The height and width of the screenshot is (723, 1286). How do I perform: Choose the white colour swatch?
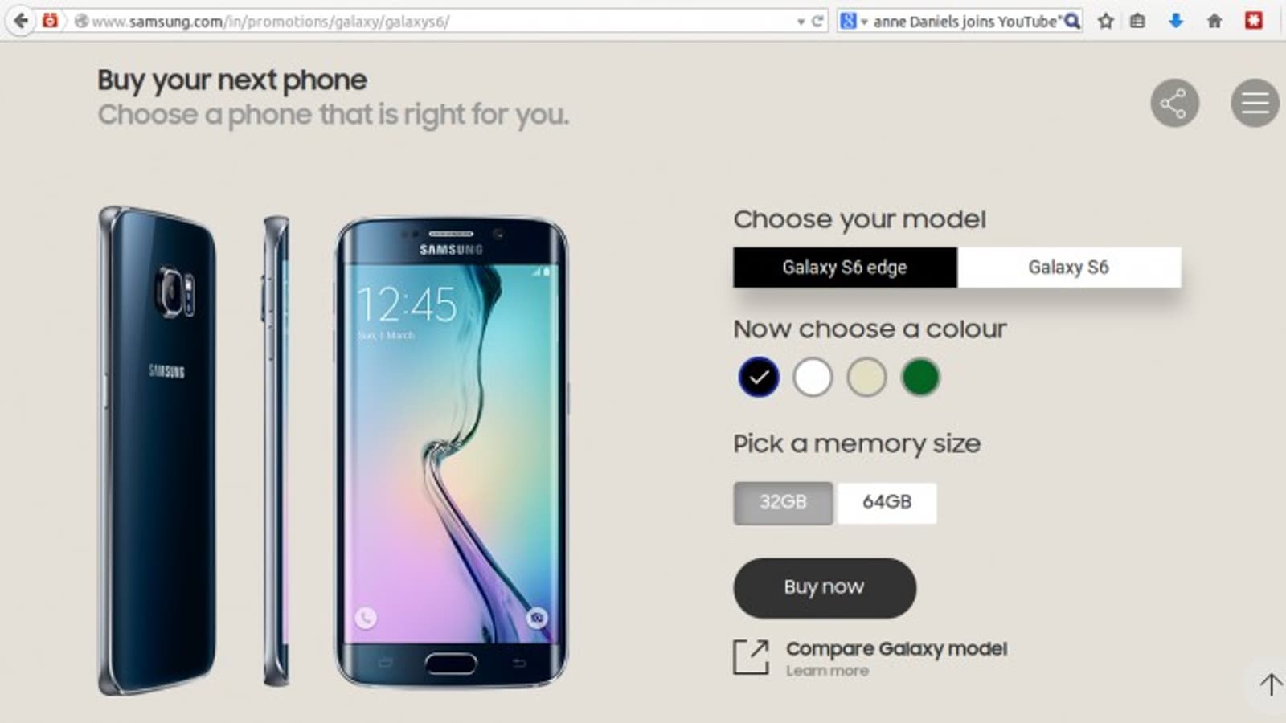pos(813,378)
